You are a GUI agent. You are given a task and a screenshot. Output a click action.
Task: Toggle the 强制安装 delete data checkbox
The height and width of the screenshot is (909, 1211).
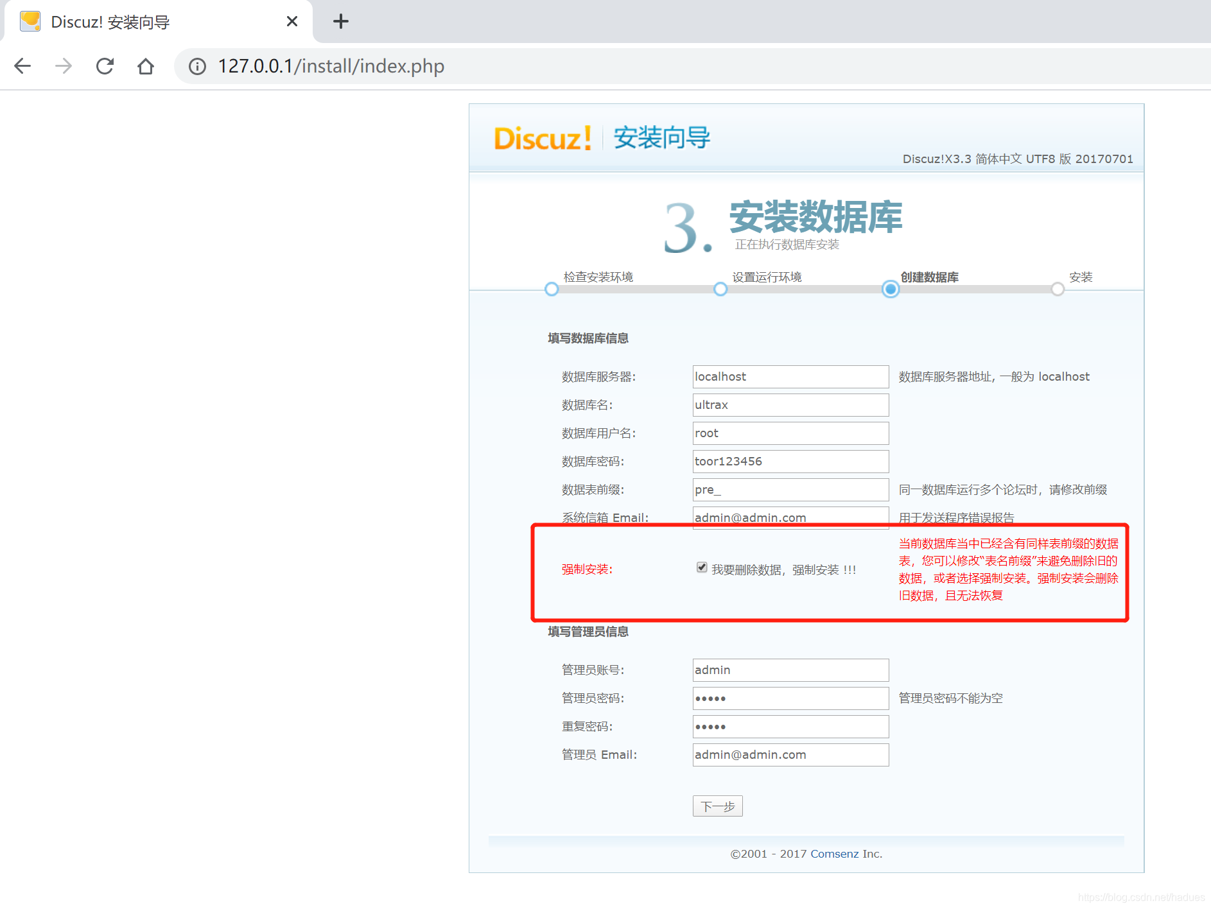coord(702,567)
